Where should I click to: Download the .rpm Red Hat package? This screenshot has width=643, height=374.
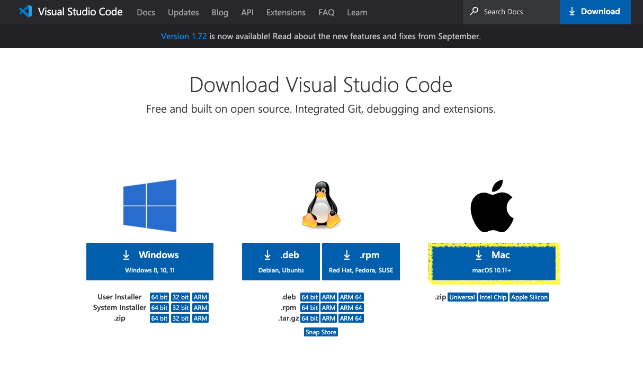(x=361, y=261)
